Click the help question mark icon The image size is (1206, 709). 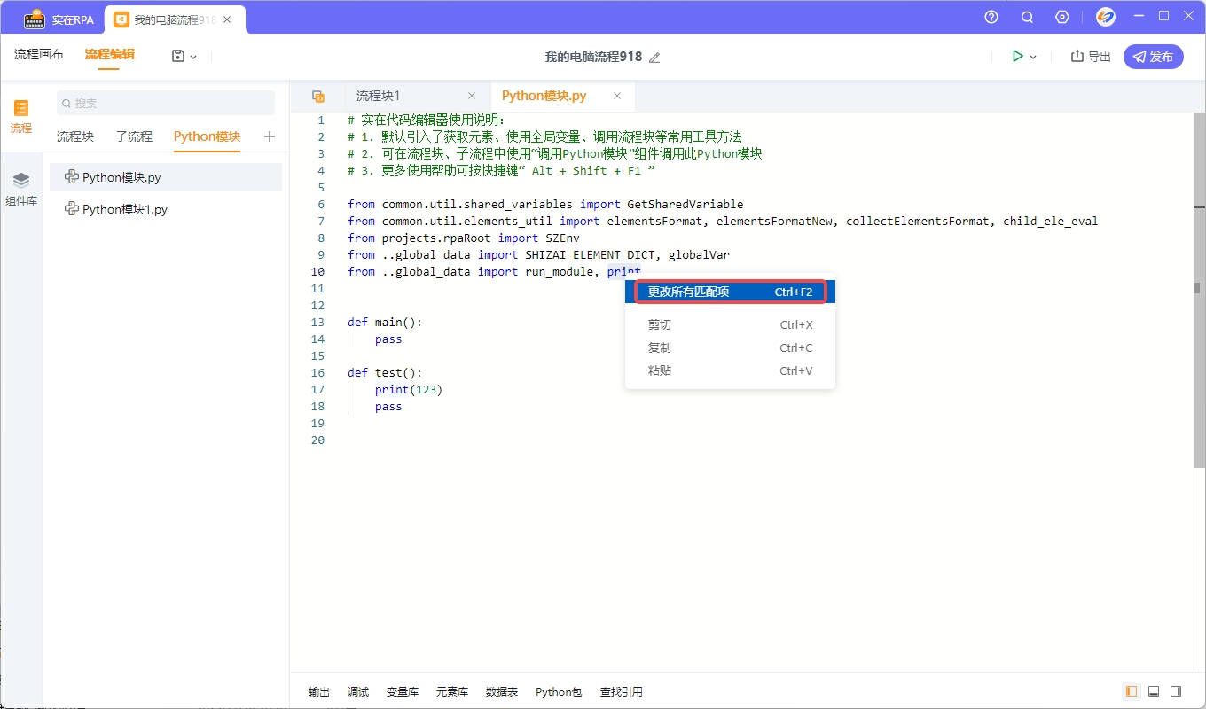[x=991, y=17]
